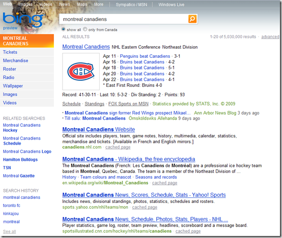Click related search Montreal Canadiens Logo
Viewport: 282px width, 238px height.
point(27,152)
